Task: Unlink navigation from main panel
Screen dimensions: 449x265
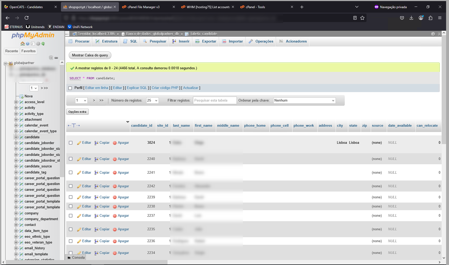Action: (x=56, y=58)
